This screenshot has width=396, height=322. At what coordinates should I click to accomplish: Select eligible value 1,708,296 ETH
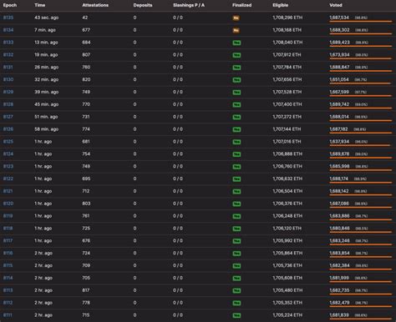[287, 18]
